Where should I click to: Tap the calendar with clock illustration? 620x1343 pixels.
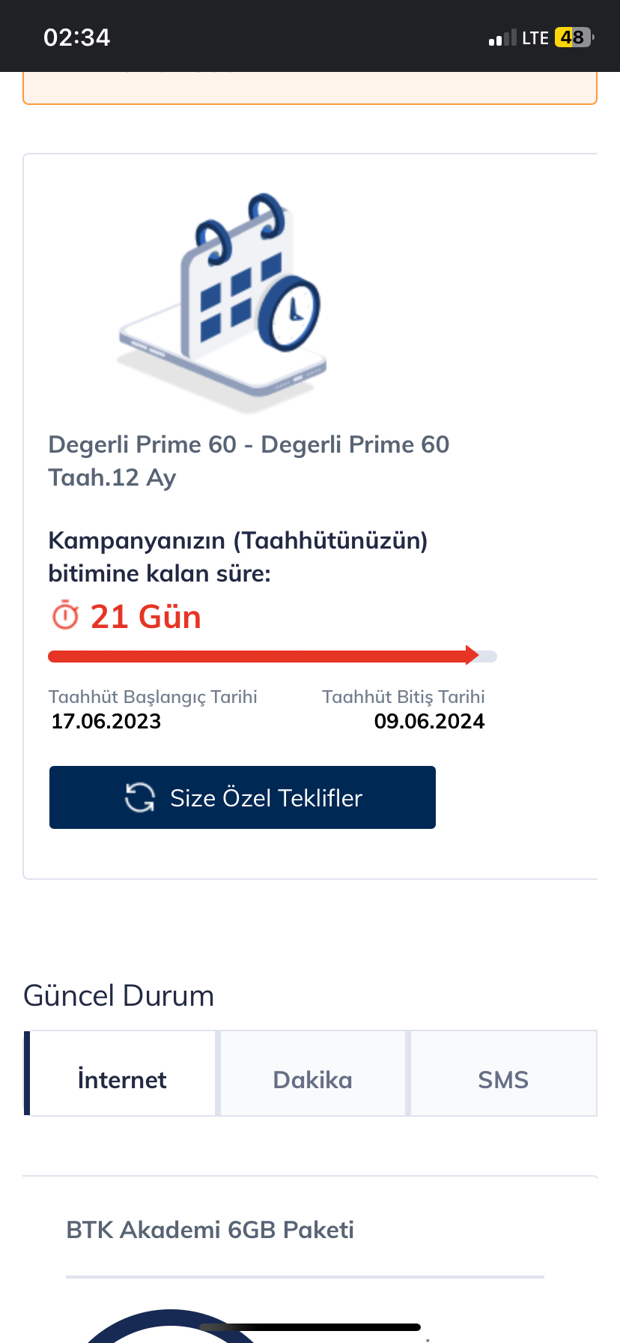pyautogui.click(x=222, y=302)
